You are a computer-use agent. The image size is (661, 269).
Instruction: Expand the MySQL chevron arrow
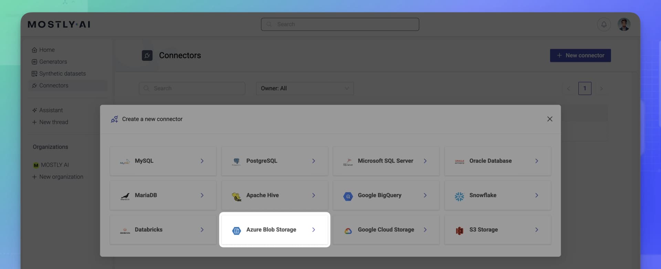pos(202,161)
